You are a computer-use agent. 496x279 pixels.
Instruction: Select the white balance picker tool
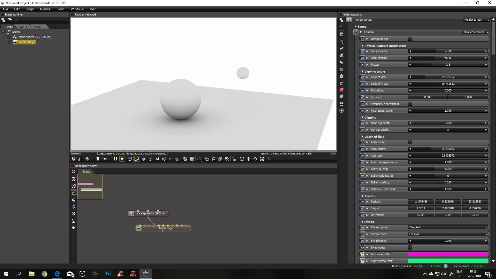point(144,159)
